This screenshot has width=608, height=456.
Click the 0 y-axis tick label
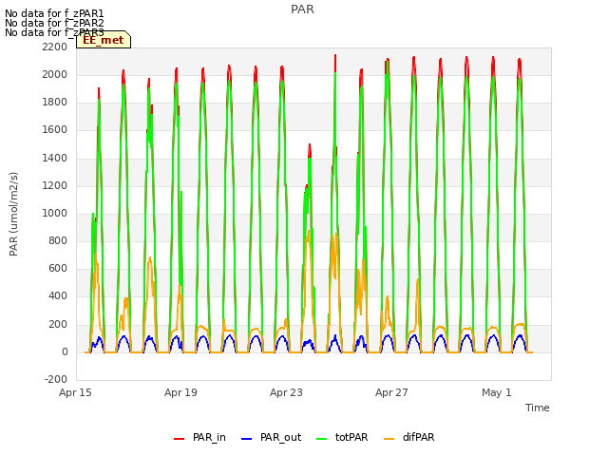click(65, 352)
